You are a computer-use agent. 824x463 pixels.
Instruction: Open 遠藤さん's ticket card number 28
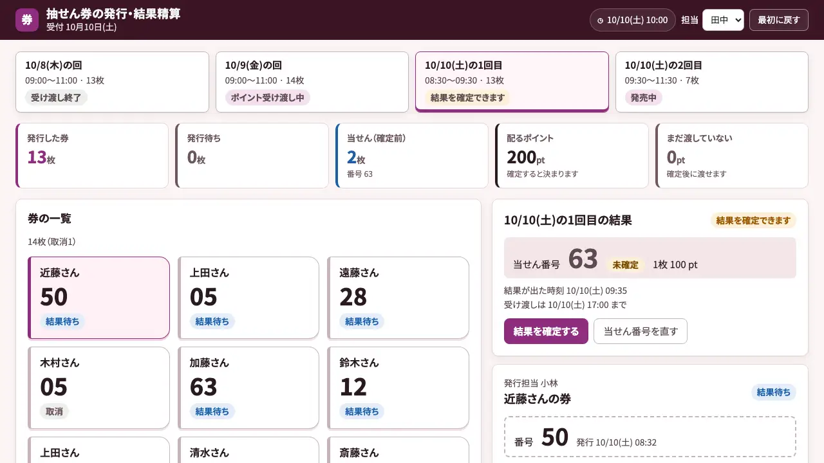coord(398,298)
